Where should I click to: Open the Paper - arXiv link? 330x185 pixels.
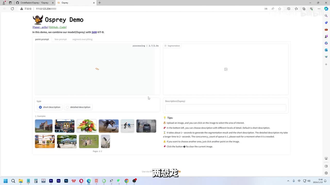point(40,27)
